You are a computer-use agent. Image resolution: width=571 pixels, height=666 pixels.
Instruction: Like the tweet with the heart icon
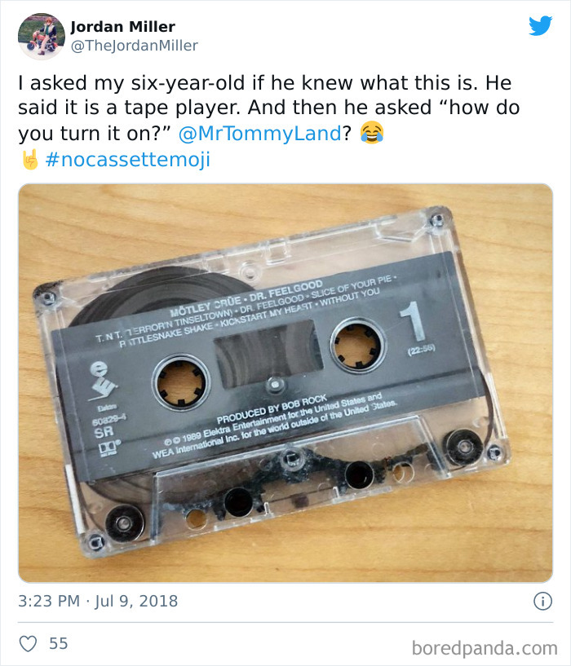[28, 643]
